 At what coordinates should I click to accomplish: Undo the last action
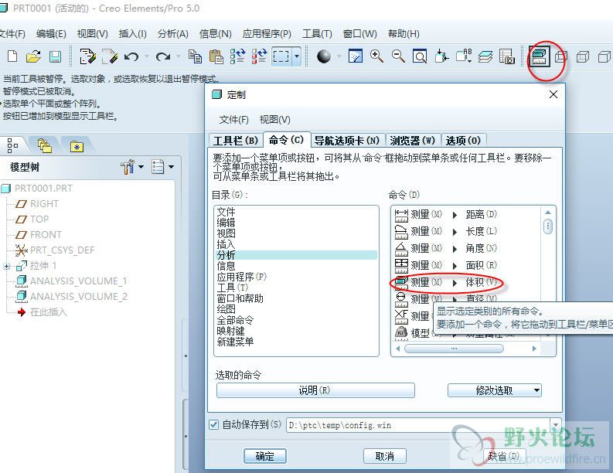(x=131, y=56)
